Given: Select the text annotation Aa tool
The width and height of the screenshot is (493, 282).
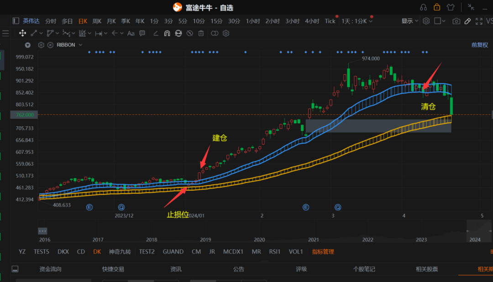Looking at the screenshot, I should click(131, 33).
